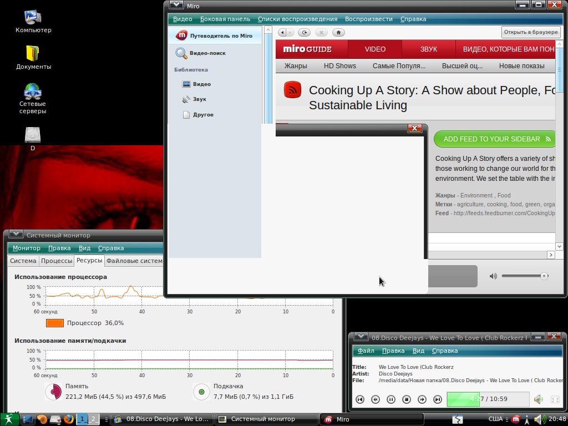Open Miro window menu arrow

pyautogui.click(x=176, y=4)
